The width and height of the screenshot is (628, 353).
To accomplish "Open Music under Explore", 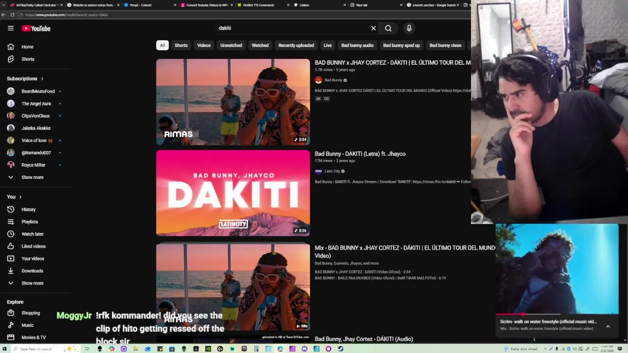I will [27, 325].
